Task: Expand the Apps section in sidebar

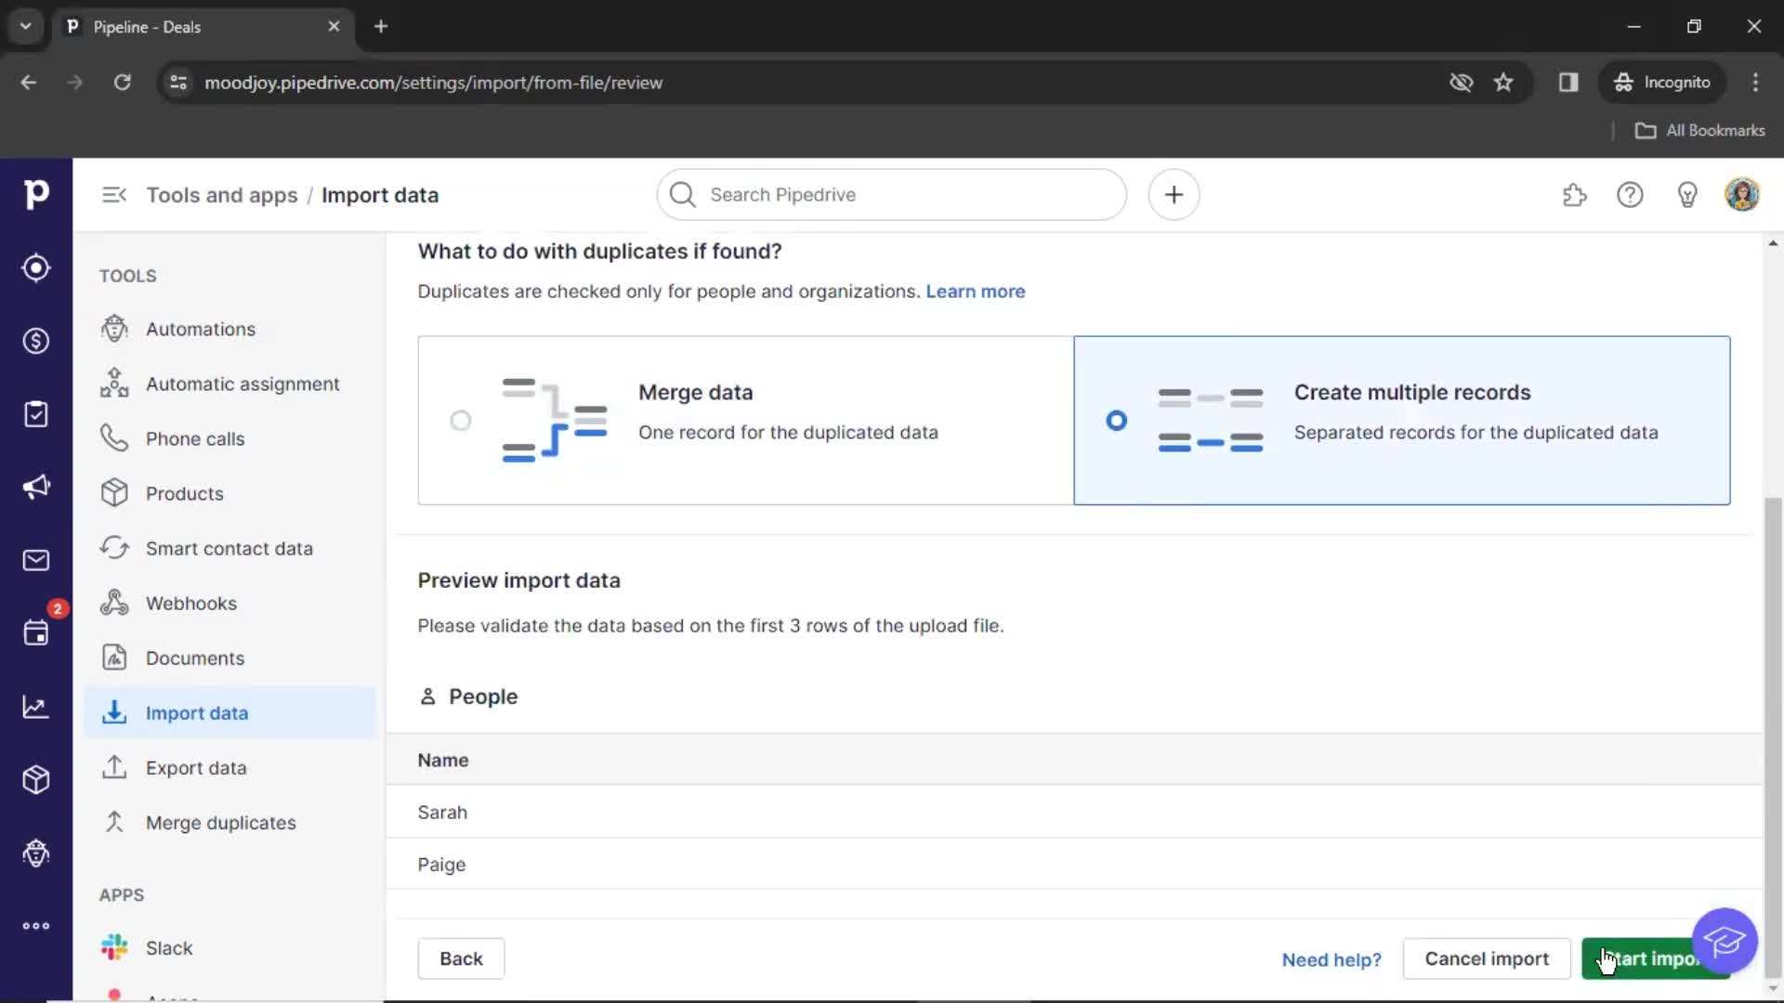Action: pyautogui.click(x=122, y=894)
